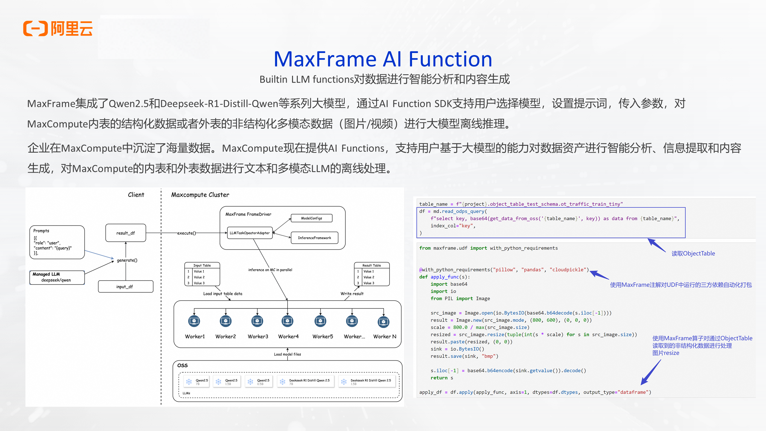Click the InferenceFramework box
The height and width of the screenshot is (431, 766).
coord(314,238)
